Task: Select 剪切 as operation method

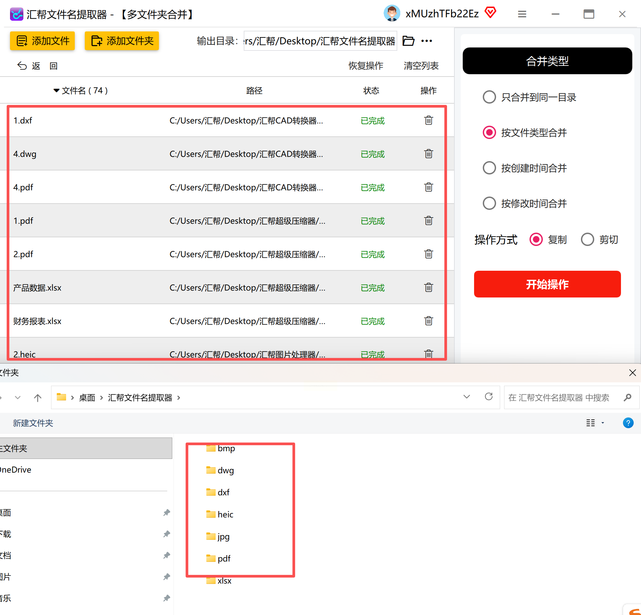Action: [x=588, y=239]
